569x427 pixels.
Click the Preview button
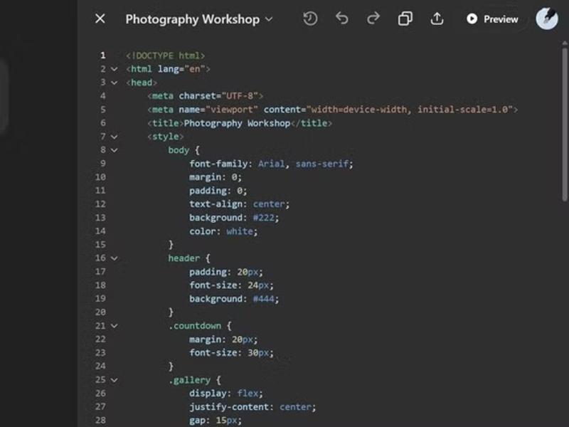[x=492, y=19]
